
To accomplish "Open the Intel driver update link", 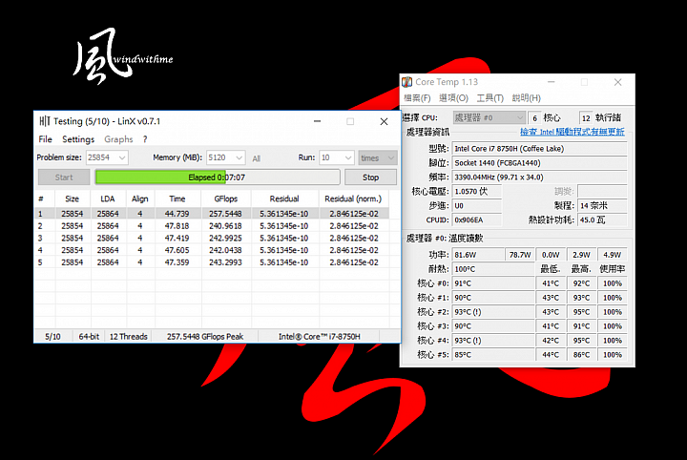I will [572, 132].
